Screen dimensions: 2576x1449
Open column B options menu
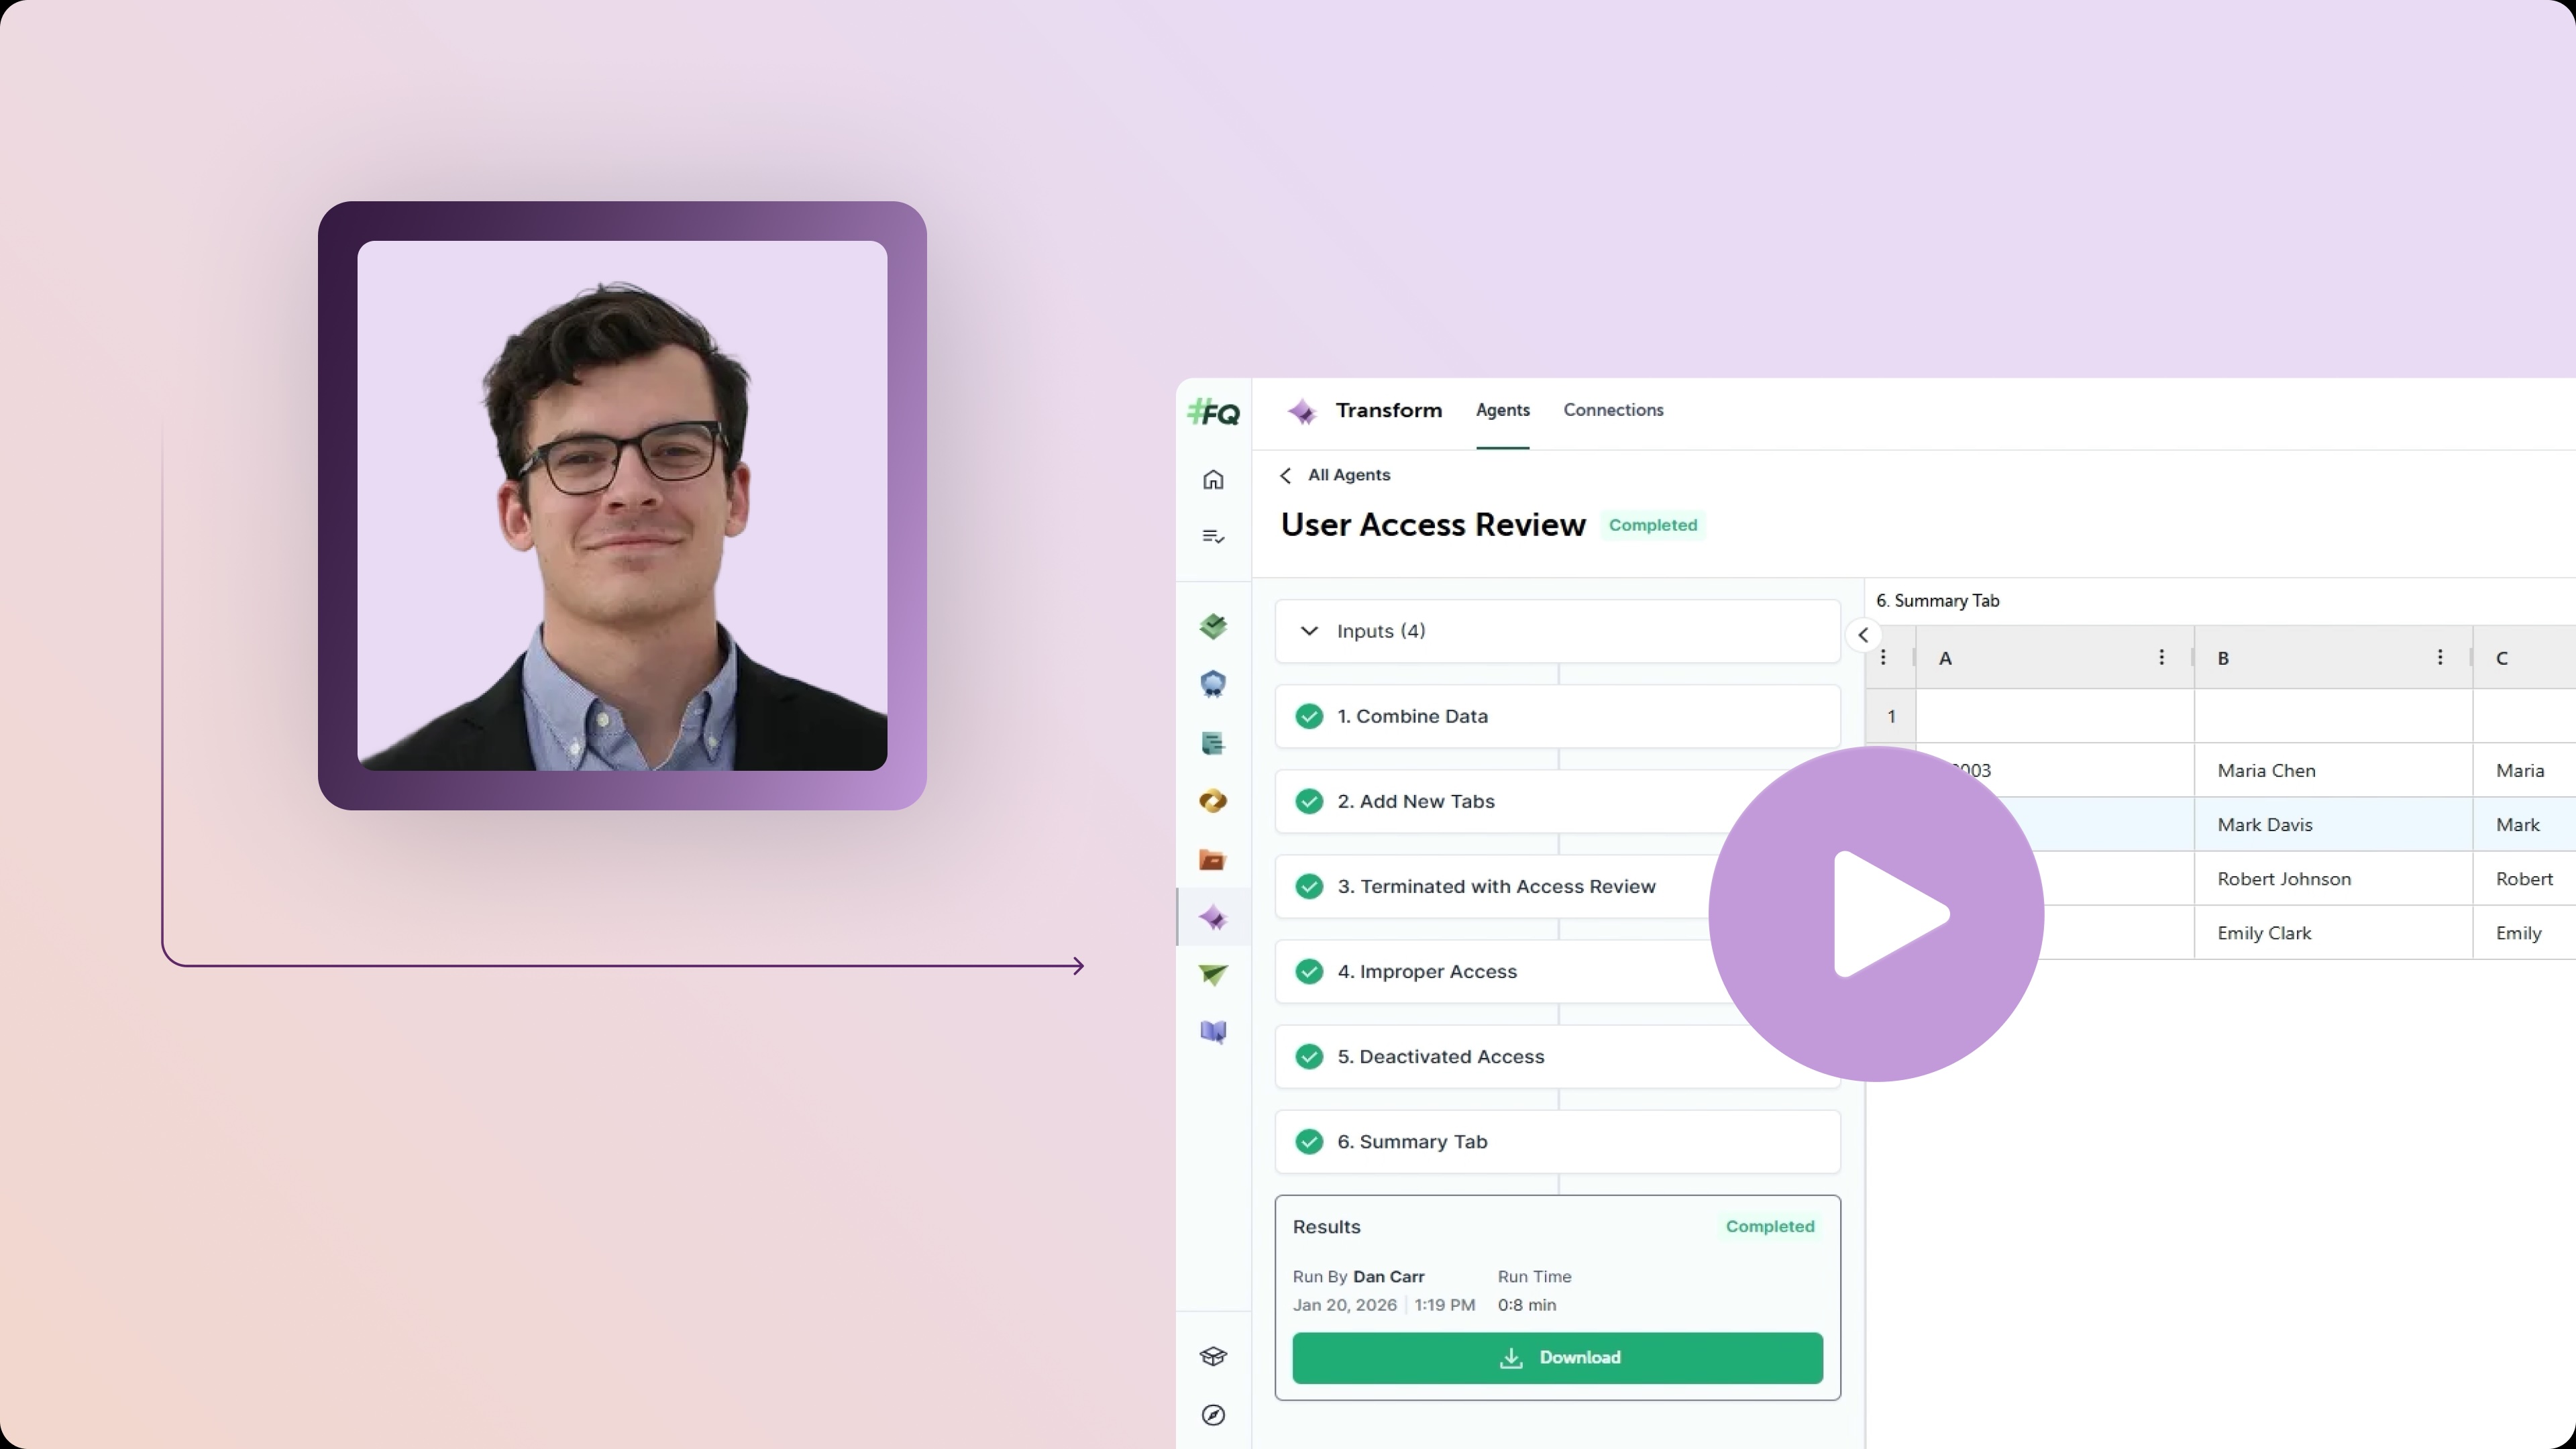coord(2439,657)
